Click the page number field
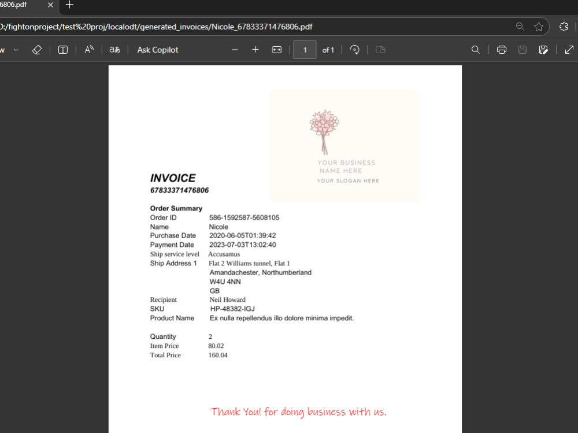 pyautogui.click(x=305, y=50)
